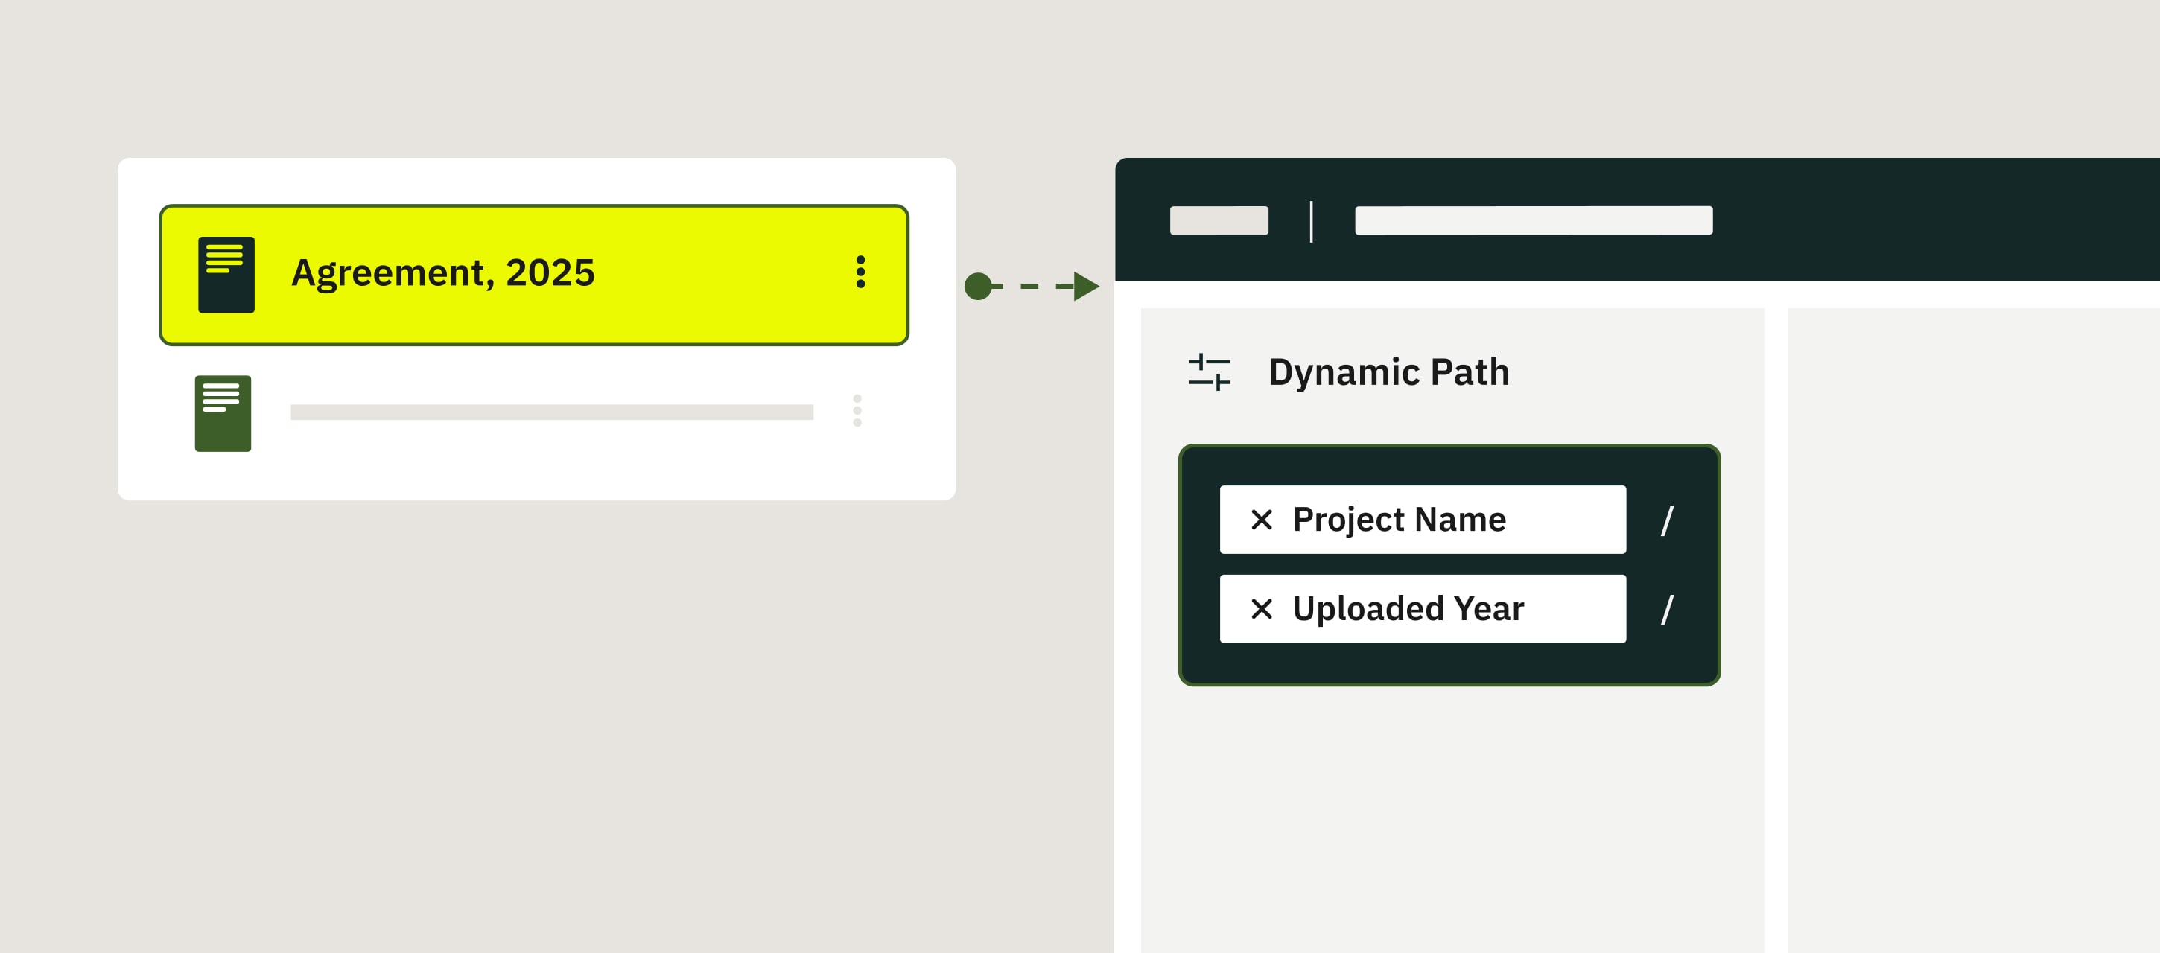The height and width of the screenshot is (953, 2160).
Task: Select the Project Name chip label
Action: (x=1399, y=520)
